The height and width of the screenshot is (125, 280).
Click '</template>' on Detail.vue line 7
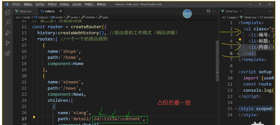point(252,59)
